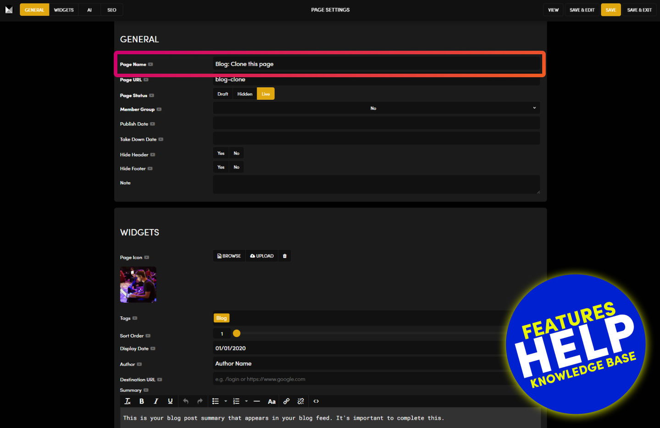Insert a horizontal line in Summary
The image size is (660, 428).
pos(257,401)
